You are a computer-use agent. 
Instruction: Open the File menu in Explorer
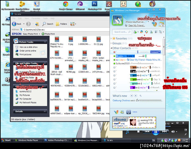coord(14,18)
